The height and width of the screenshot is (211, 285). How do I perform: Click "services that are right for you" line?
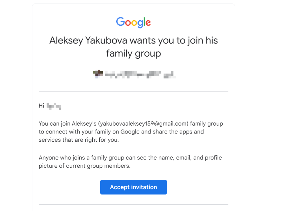[x=78, y=140]
